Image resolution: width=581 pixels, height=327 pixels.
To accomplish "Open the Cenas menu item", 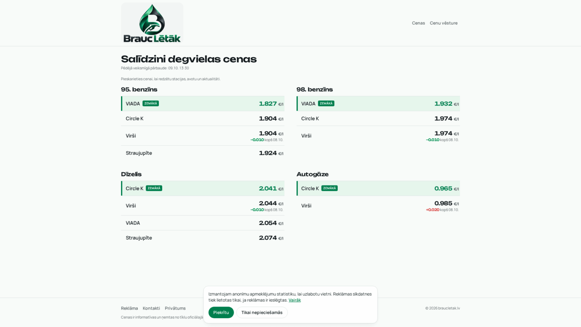I will 418,23.
